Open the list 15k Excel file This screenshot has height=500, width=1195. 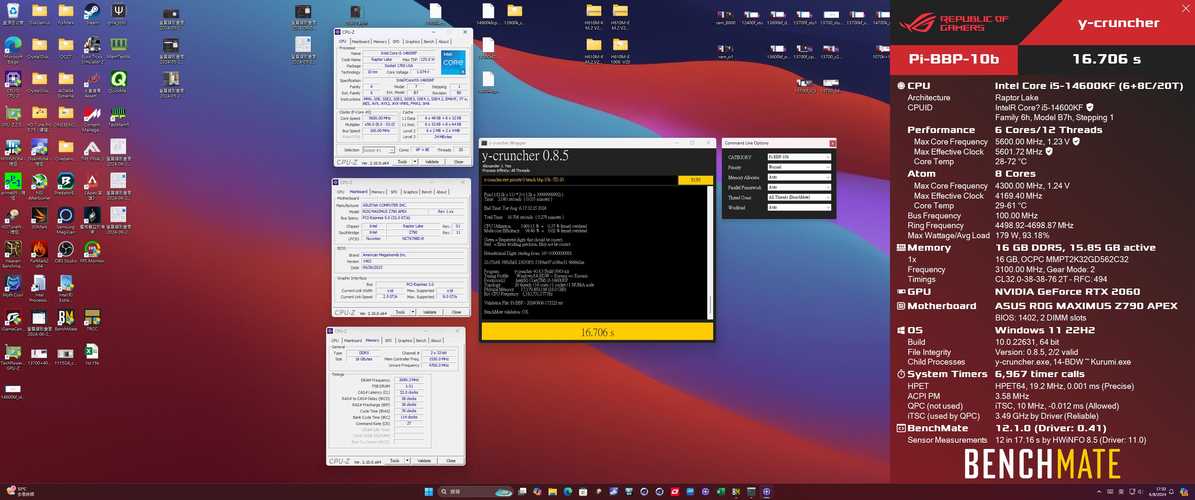[x=92, y=355]
